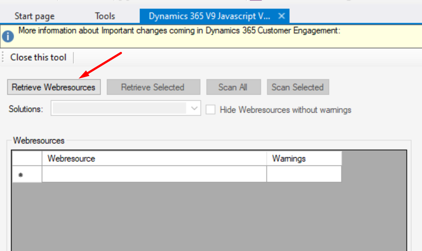Screen dimensions: 422x251
Task: Click the information banner text about Dynamics 365
Action: point(179,30)
